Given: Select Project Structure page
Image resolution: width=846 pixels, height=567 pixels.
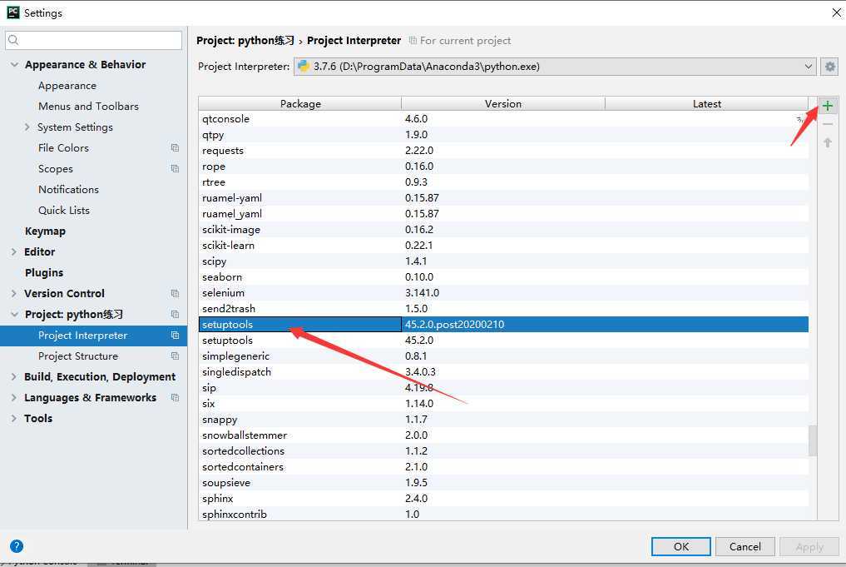Looking at the screenshot, I should click(77, 356).
